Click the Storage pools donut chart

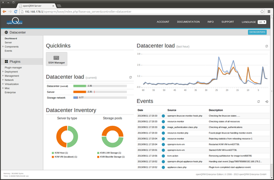[112, 137]
